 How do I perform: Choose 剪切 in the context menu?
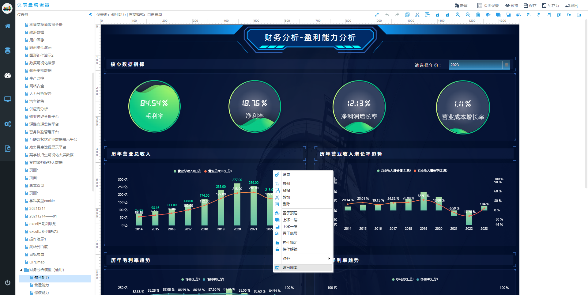(x=303, y=197)
